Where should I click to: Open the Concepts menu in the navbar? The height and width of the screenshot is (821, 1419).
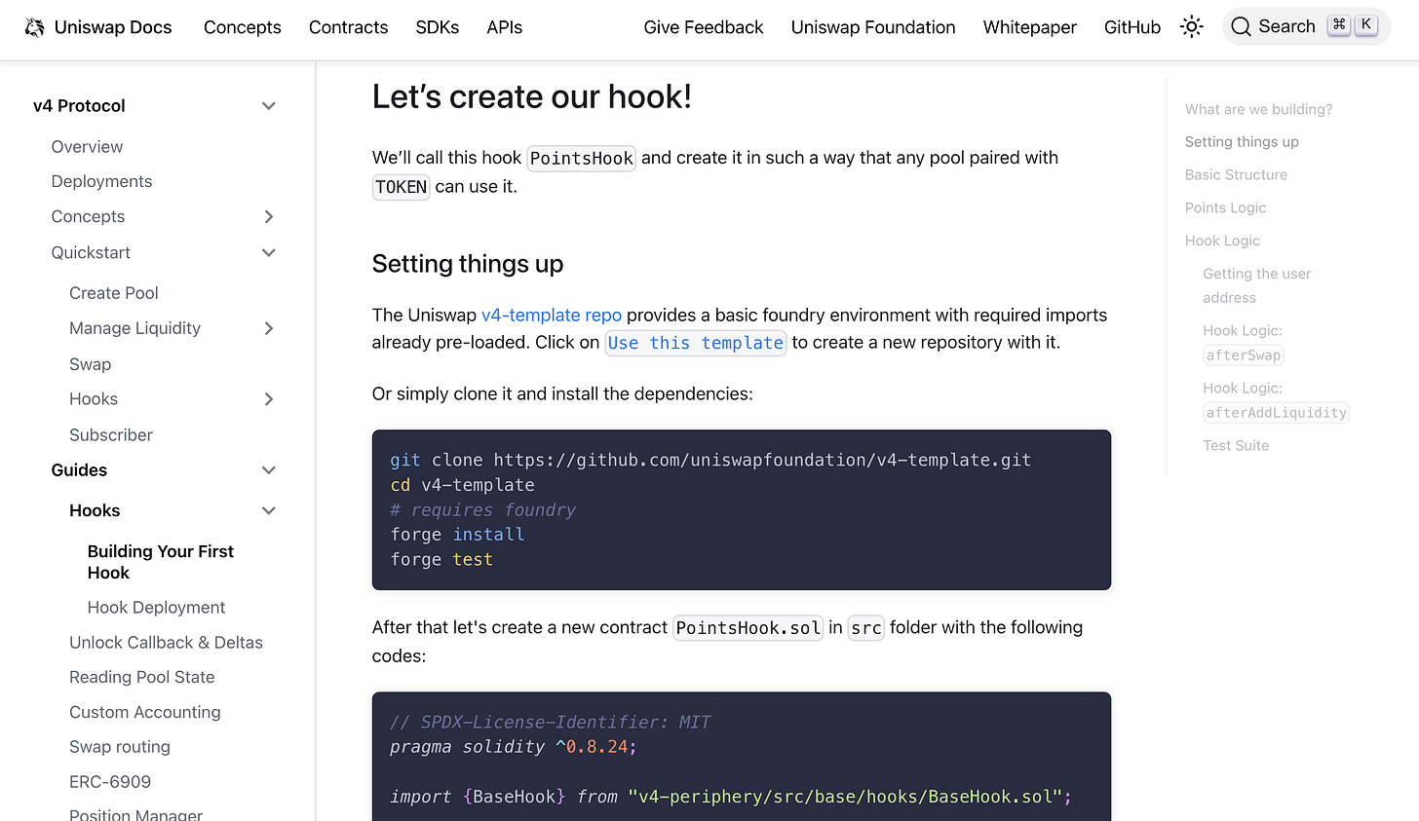pos(243,27)
